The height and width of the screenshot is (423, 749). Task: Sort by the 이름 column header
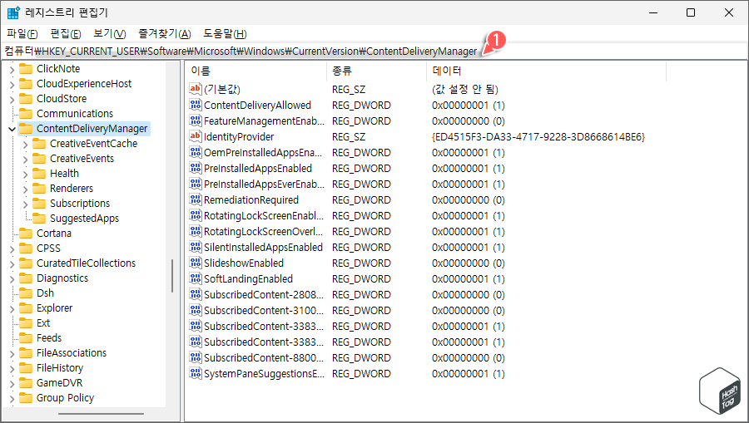point(255,71)
